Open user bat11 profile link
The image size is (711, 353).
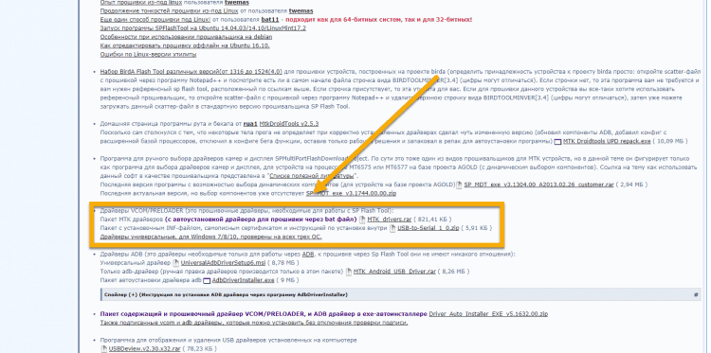tap(269, 20)
